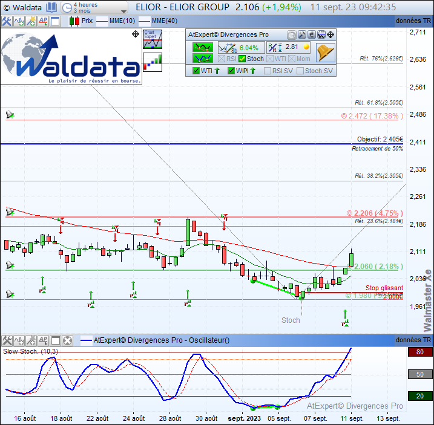The height and width of the screenshot is (425, 434).
Task: Click the AP icon in the oscillator toolbar
Action: point(43,340)
